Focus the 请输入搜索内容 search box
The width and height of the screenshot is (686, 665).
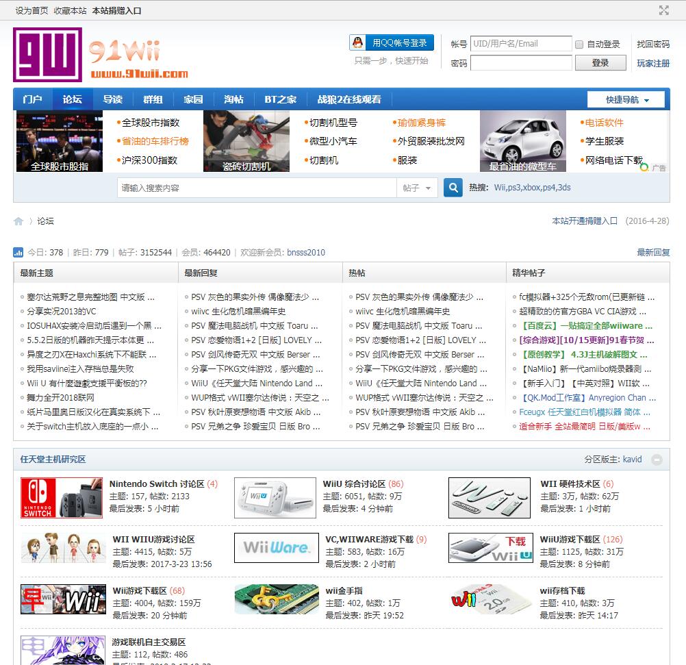point(257,188)
